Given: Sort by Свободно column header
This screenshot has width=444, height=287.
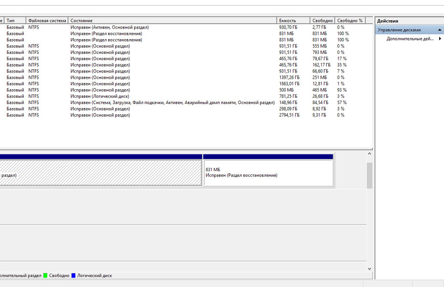Looking at the screenshot, I should (322, 20).
